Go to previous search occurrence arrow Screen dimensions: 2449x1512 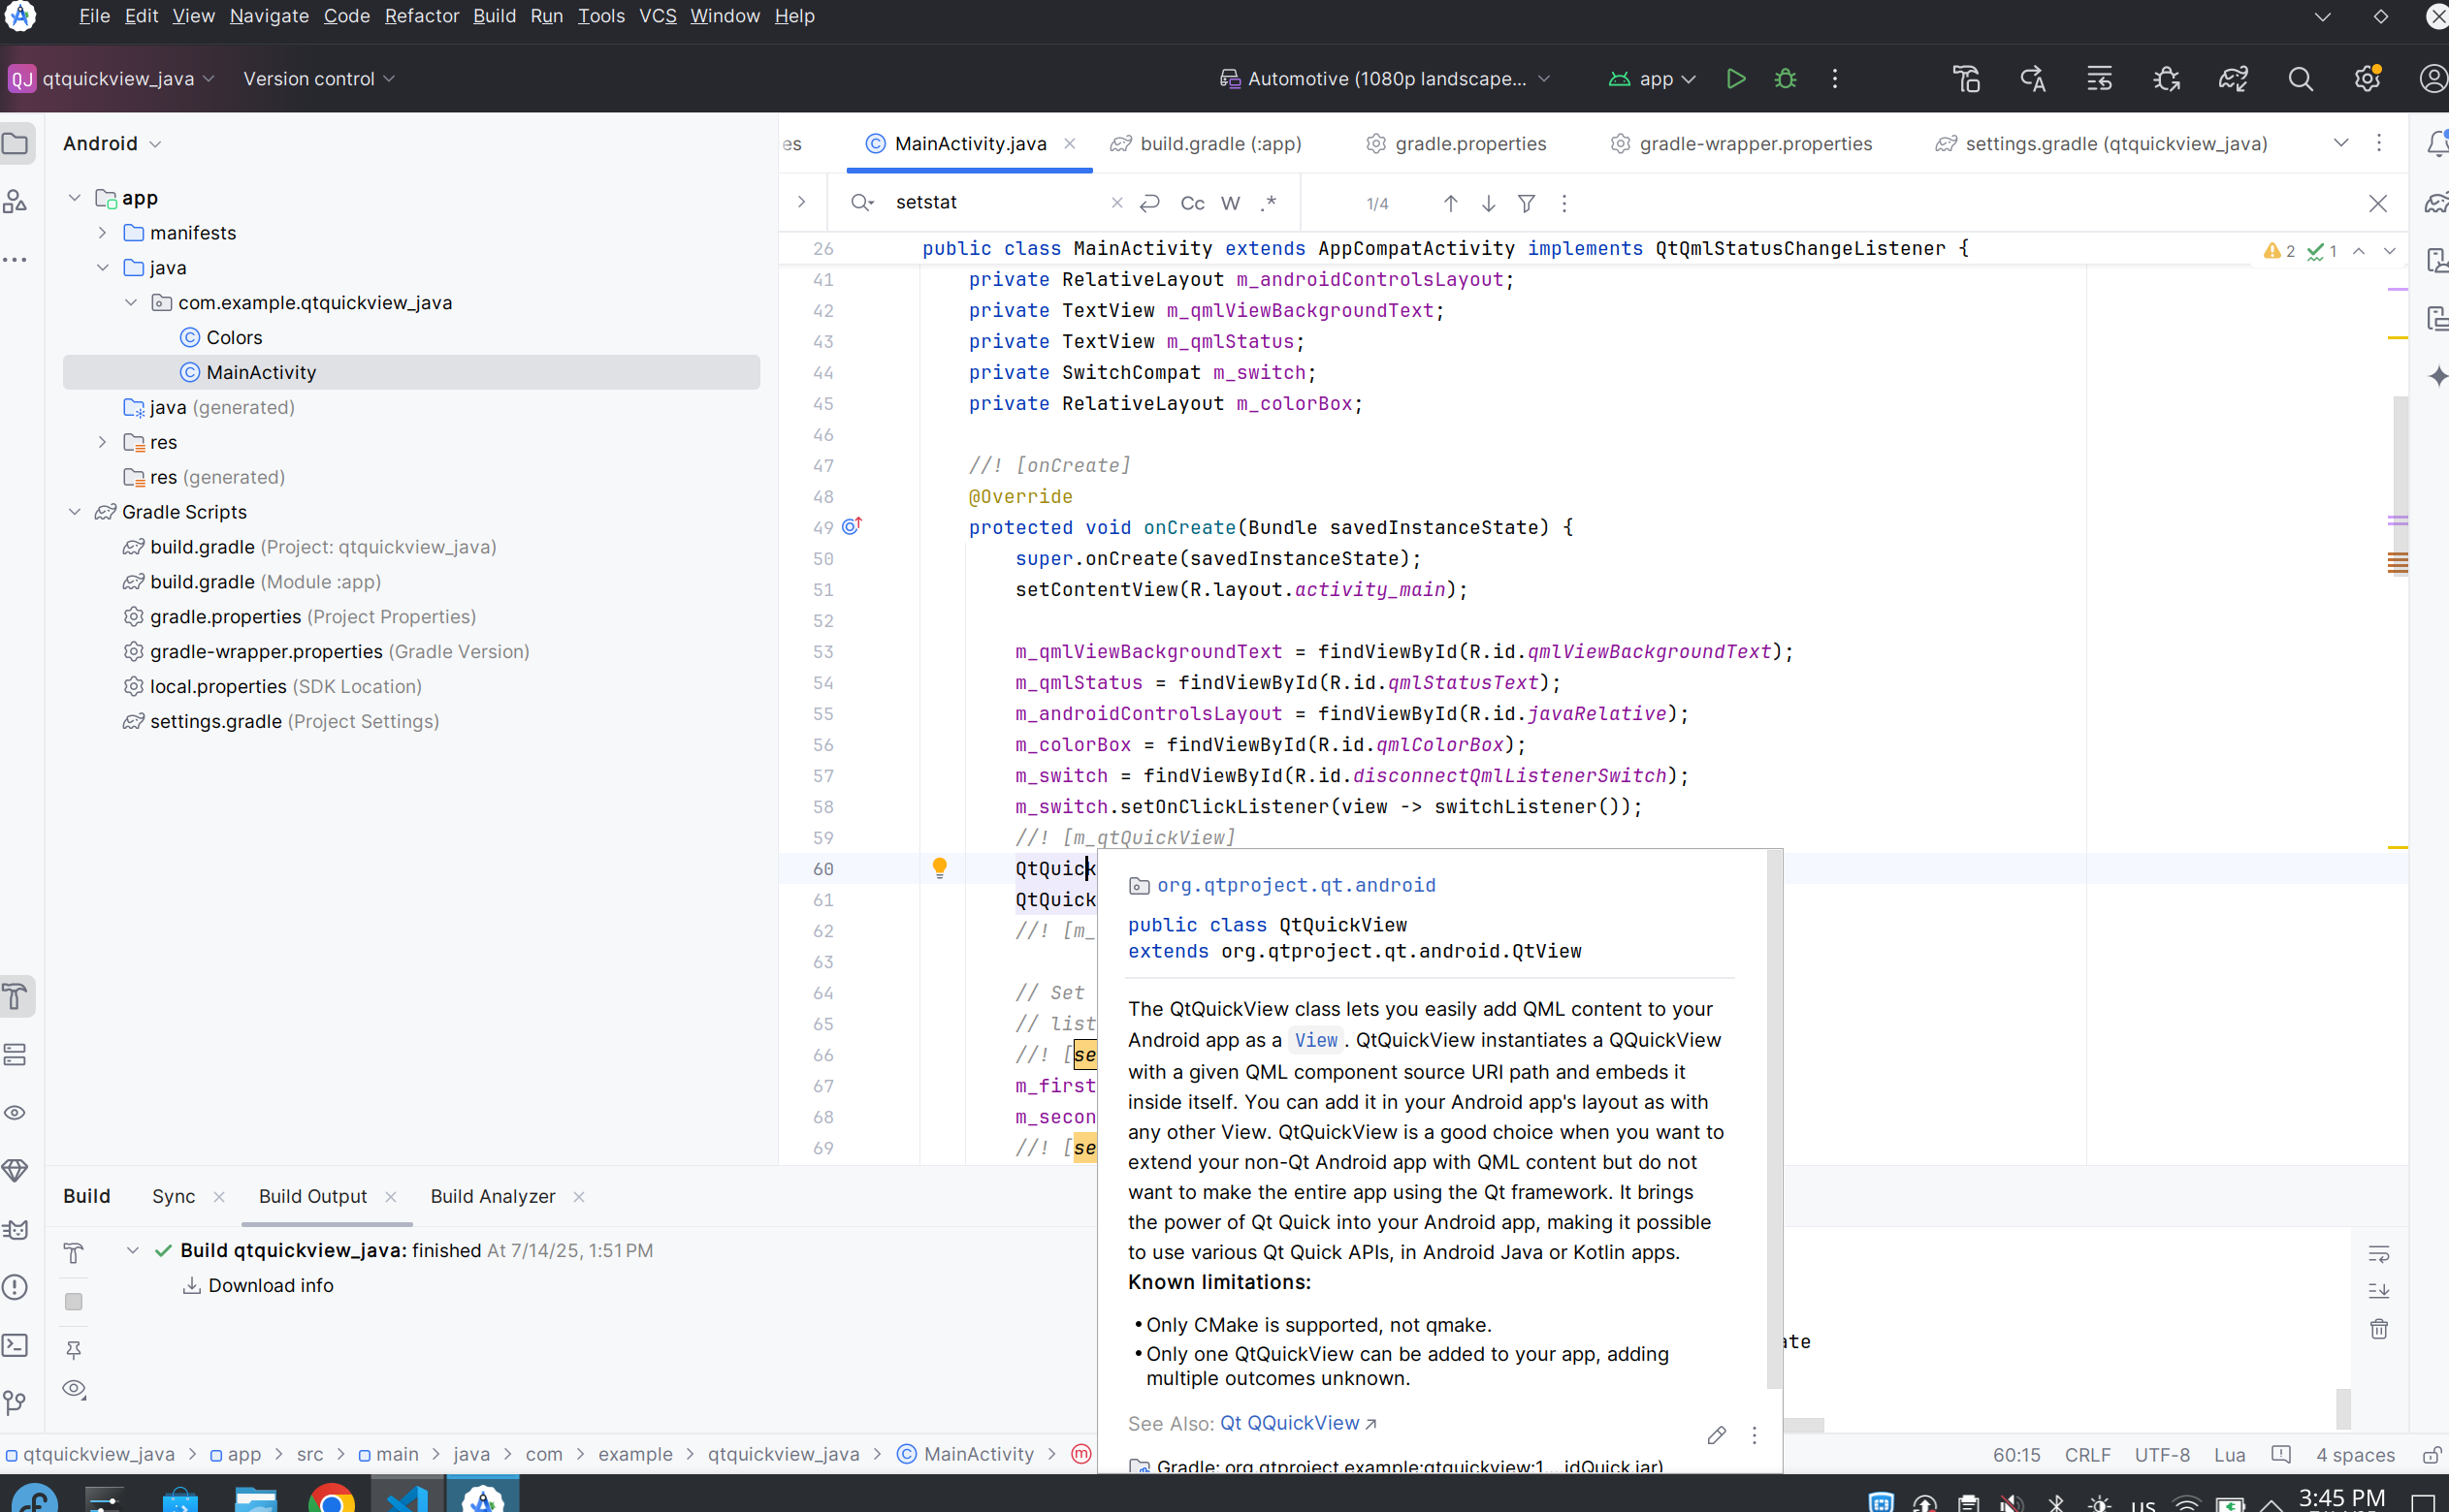[x=1451, y=203]
